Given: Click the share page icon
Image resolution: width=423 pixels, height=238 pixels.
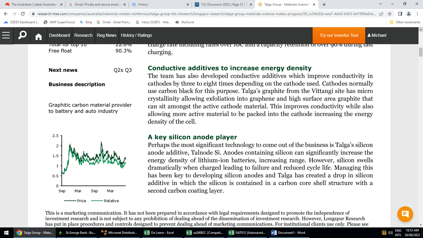Looking at the screenshot, I should click(381, 14).
